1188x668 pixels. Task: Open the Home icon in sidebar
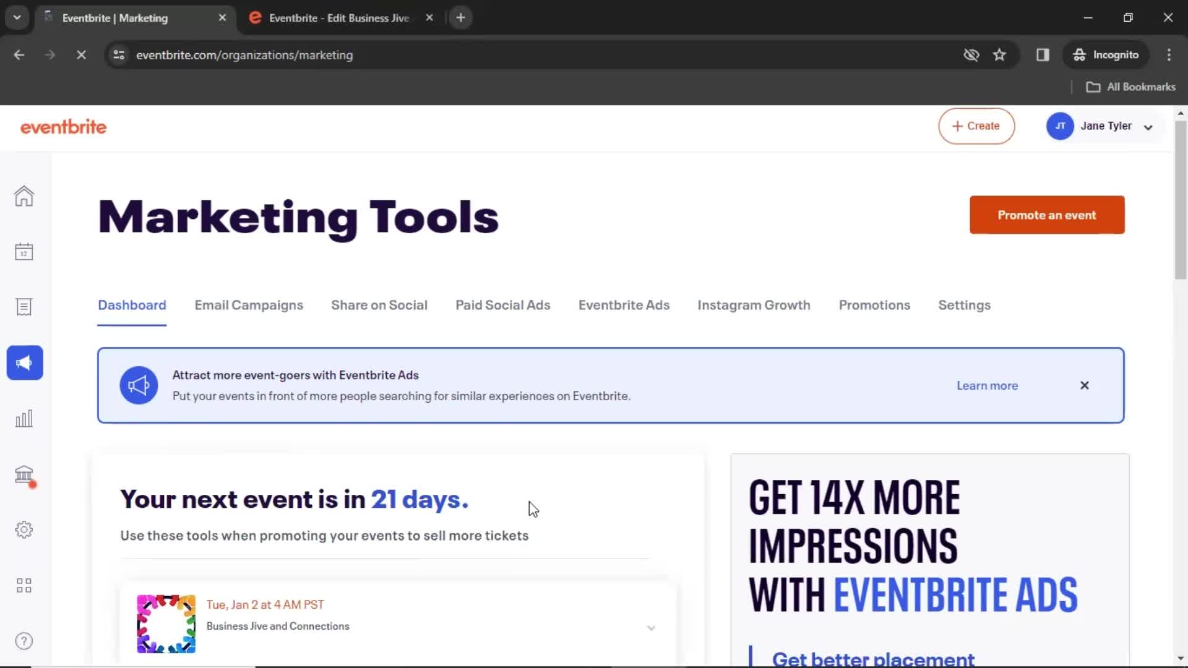click(x=24, y=196)
